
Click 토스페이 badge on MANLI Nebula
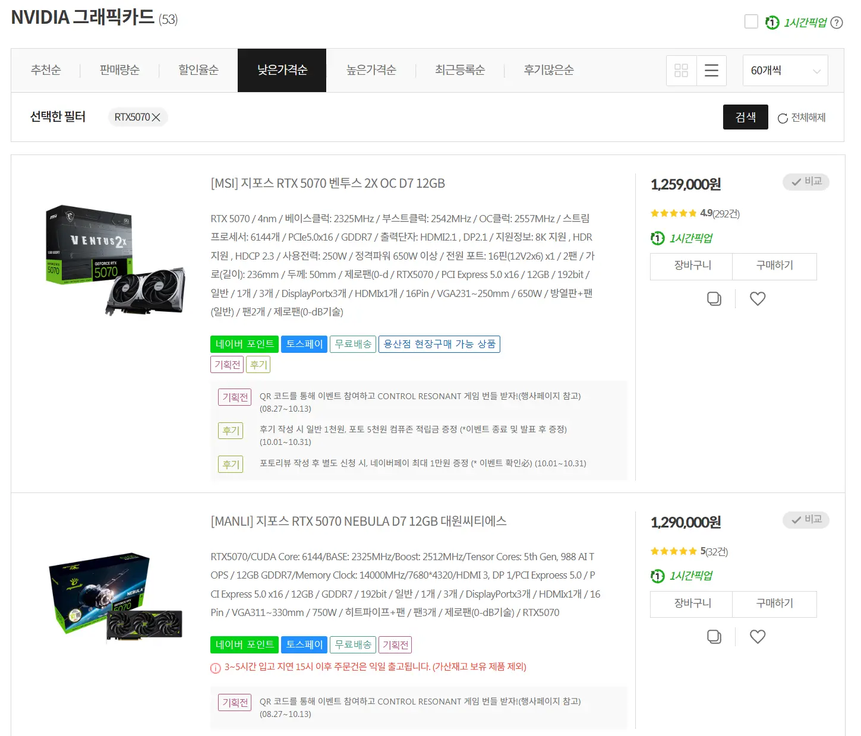coord(304,645)
